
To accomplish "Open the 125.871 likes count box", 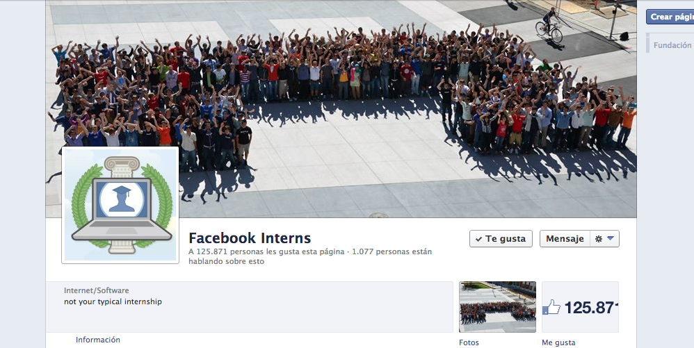I will 580,307.
